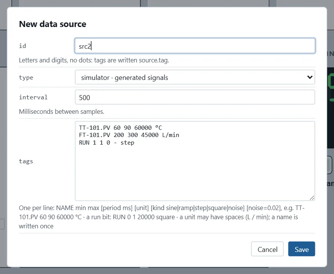Click the Save button
The width and height of the screenshot is (334, 274).
tap(302, 249)
